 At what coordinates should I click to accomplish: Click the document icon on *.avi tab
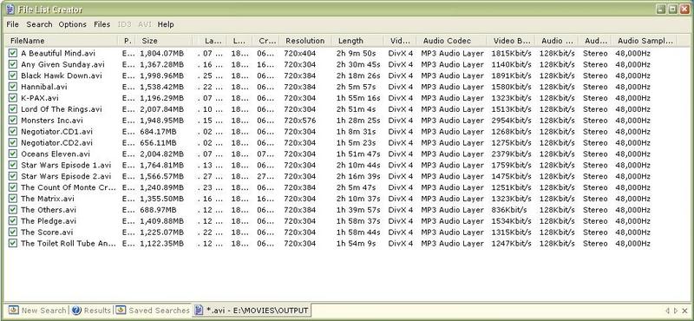click(200, 310)
